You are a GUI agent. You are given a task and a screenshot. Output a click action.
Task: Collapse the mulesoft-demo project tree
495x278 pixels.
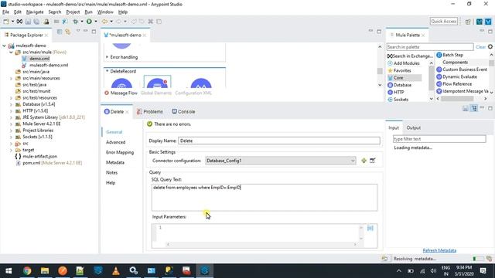tap(4, 46)
